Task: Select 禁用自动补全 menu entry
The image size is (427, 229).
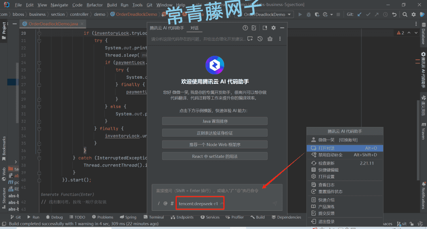Action: tap(345, 155)
